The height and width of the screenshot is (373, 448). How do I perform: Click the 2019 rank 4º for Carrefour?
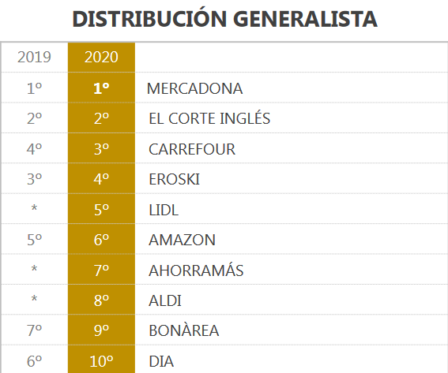[34, 149]
